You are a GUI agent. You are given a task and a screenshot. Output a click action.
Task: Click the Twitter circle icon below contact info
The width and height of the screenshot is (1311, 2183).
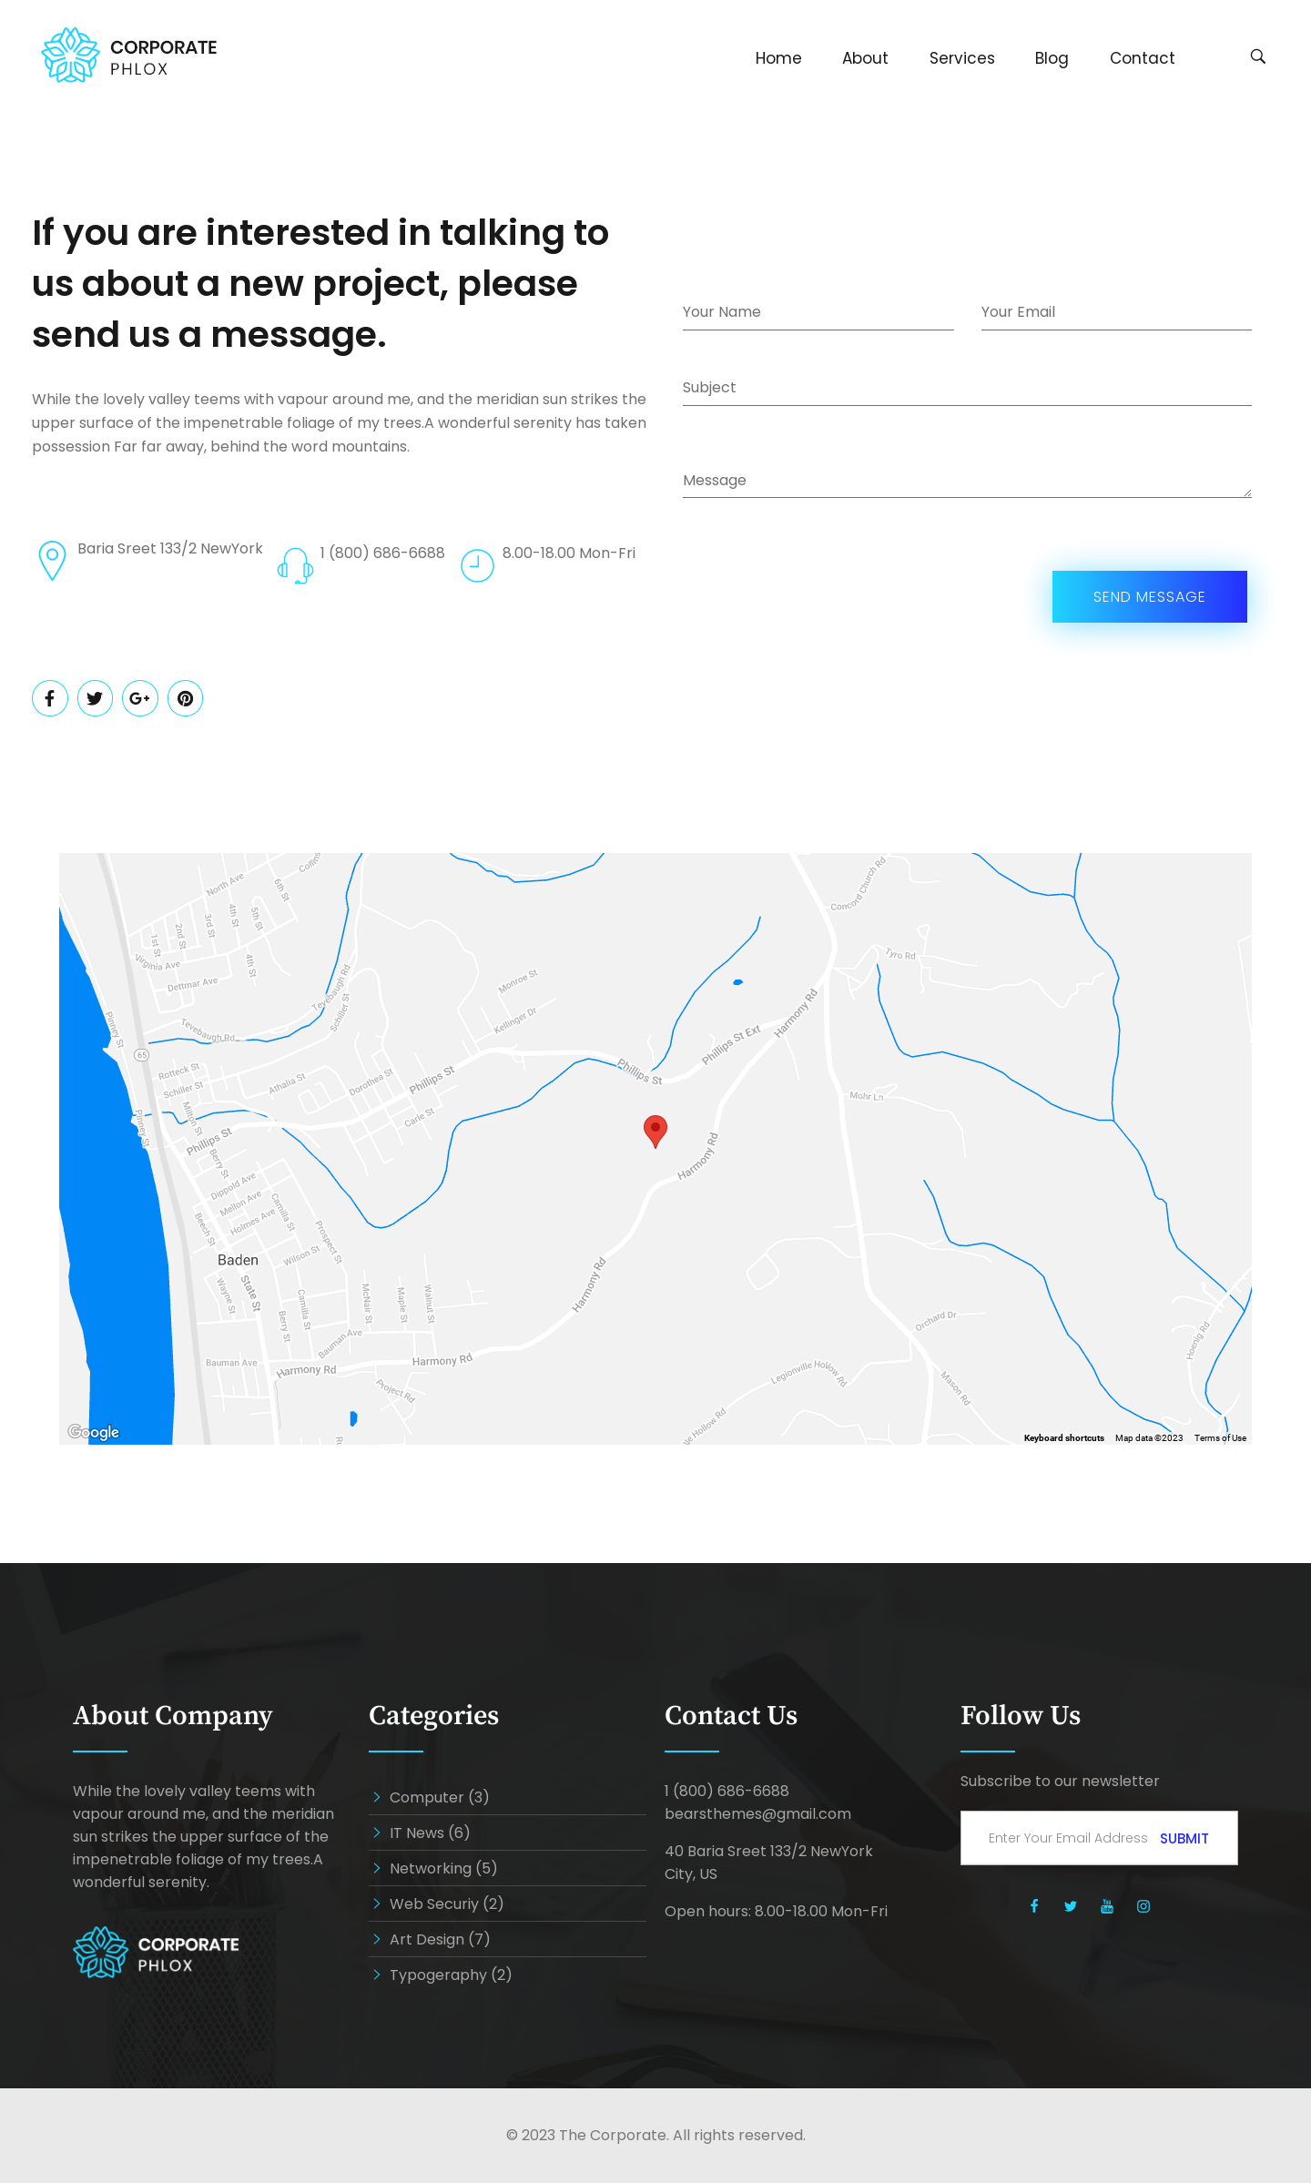point(95,698)
